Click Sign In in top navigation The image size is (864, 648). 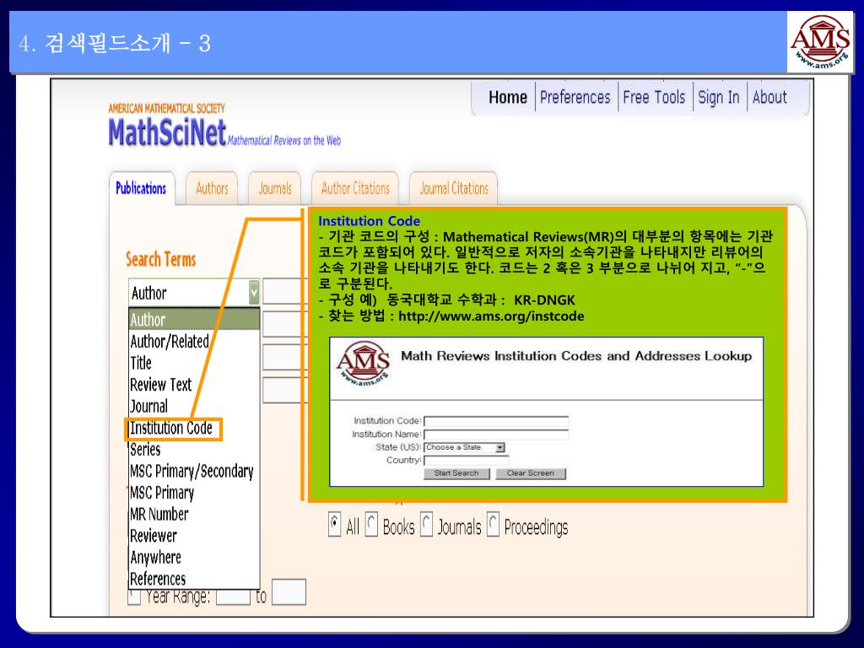(x=719, y=98)
